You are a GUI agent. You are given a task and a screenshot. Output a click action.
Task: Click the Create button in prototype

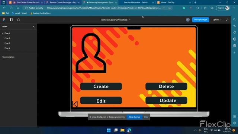pos(101,86)
